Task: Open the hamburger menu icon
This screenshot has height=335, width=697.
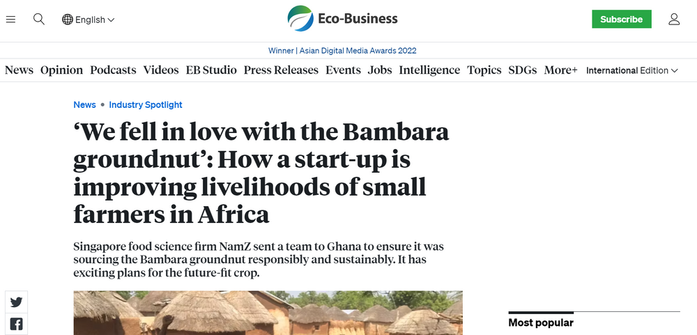Action: (10, 20)
